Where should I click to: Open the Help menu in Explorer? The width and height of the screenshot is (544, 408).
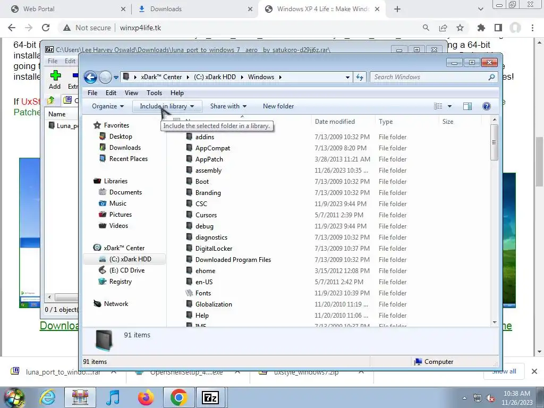point(177,93)
